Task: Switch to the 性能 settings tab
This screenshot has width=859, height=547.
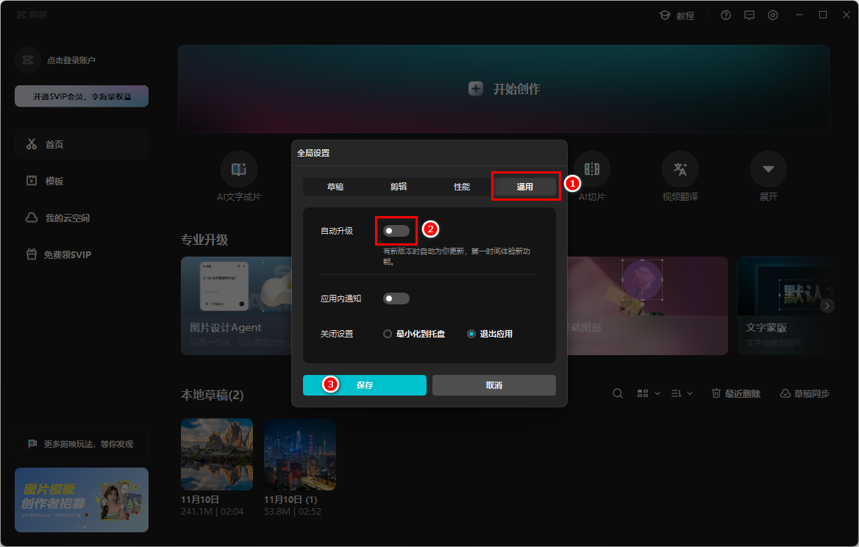Action: [x=462, y=187]
